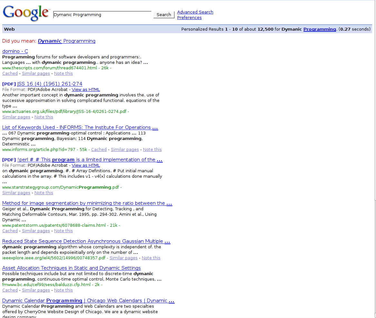The height and width of the screenshot is (318, 376).
Task: Click the www.informs.org/article.php?id=797 URL text
Action: pos(39,150)
